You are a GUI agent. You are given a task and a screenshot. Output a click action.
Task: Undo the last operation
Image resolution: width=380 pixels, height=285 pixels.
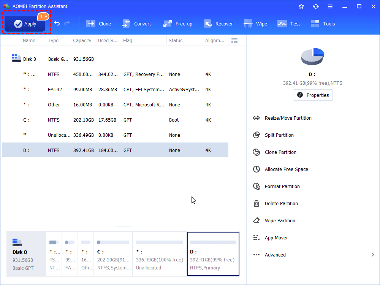click(x=57, y=24)
